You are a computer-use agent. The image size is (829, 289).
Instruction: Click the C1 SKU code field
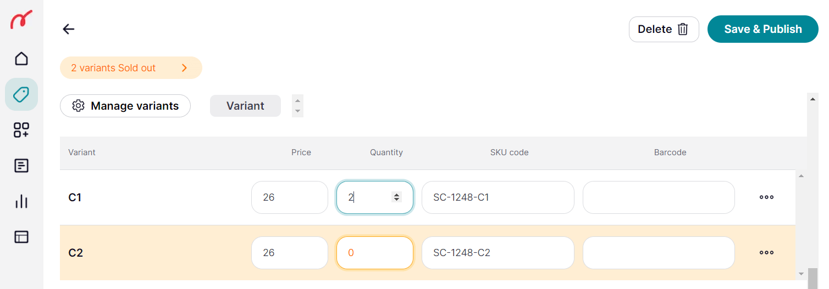498,197
